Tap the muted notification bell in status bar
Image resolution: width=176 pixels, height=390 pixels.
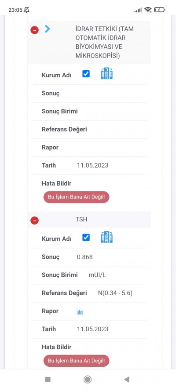tap(26, 10)
